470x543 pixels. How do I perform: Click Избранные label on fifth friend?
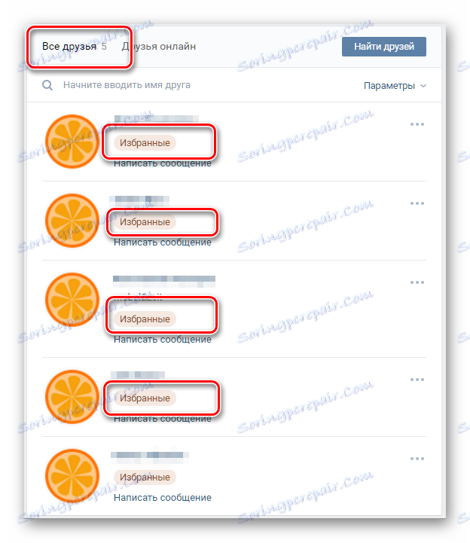coord(145,477)
